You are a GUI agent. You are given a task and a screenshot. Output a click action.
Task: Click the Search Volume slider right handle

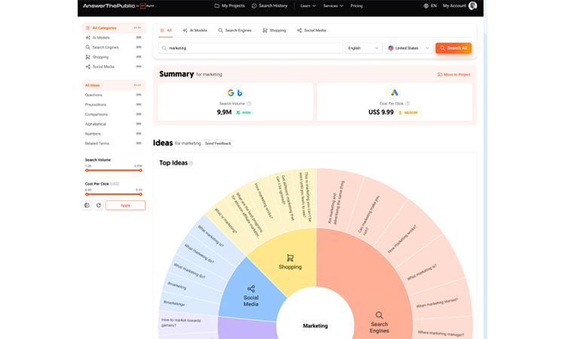(x=141, y=170)
